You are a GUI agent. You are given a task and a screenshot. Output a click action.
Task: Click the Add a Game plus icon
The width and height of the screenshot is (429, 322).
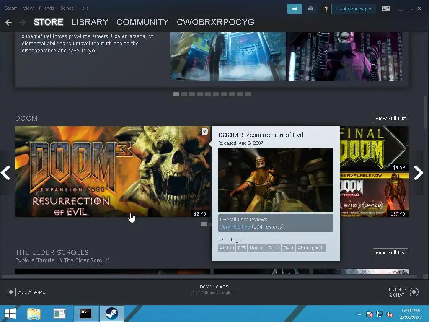pos(11,292)
